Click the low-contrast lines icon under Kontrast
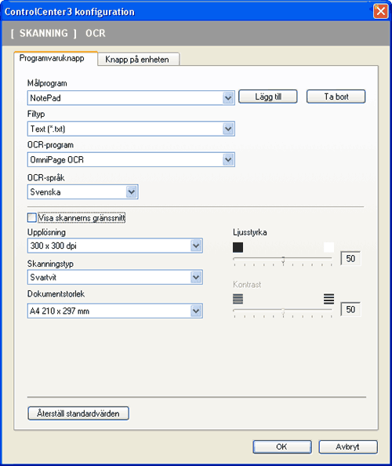This screenshot has height=466, width=392. [x=238, y=299]
